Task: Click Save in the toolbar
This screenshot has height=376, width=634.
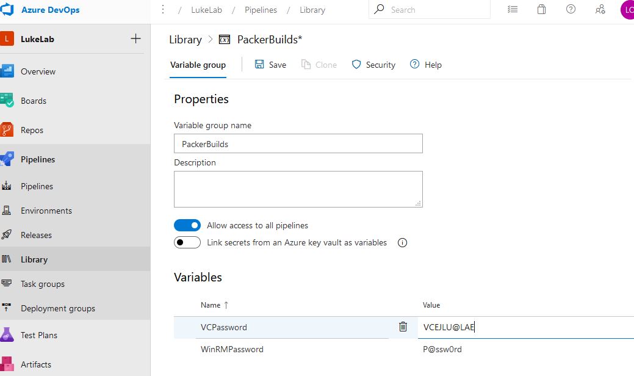Action: pos(270,65)
